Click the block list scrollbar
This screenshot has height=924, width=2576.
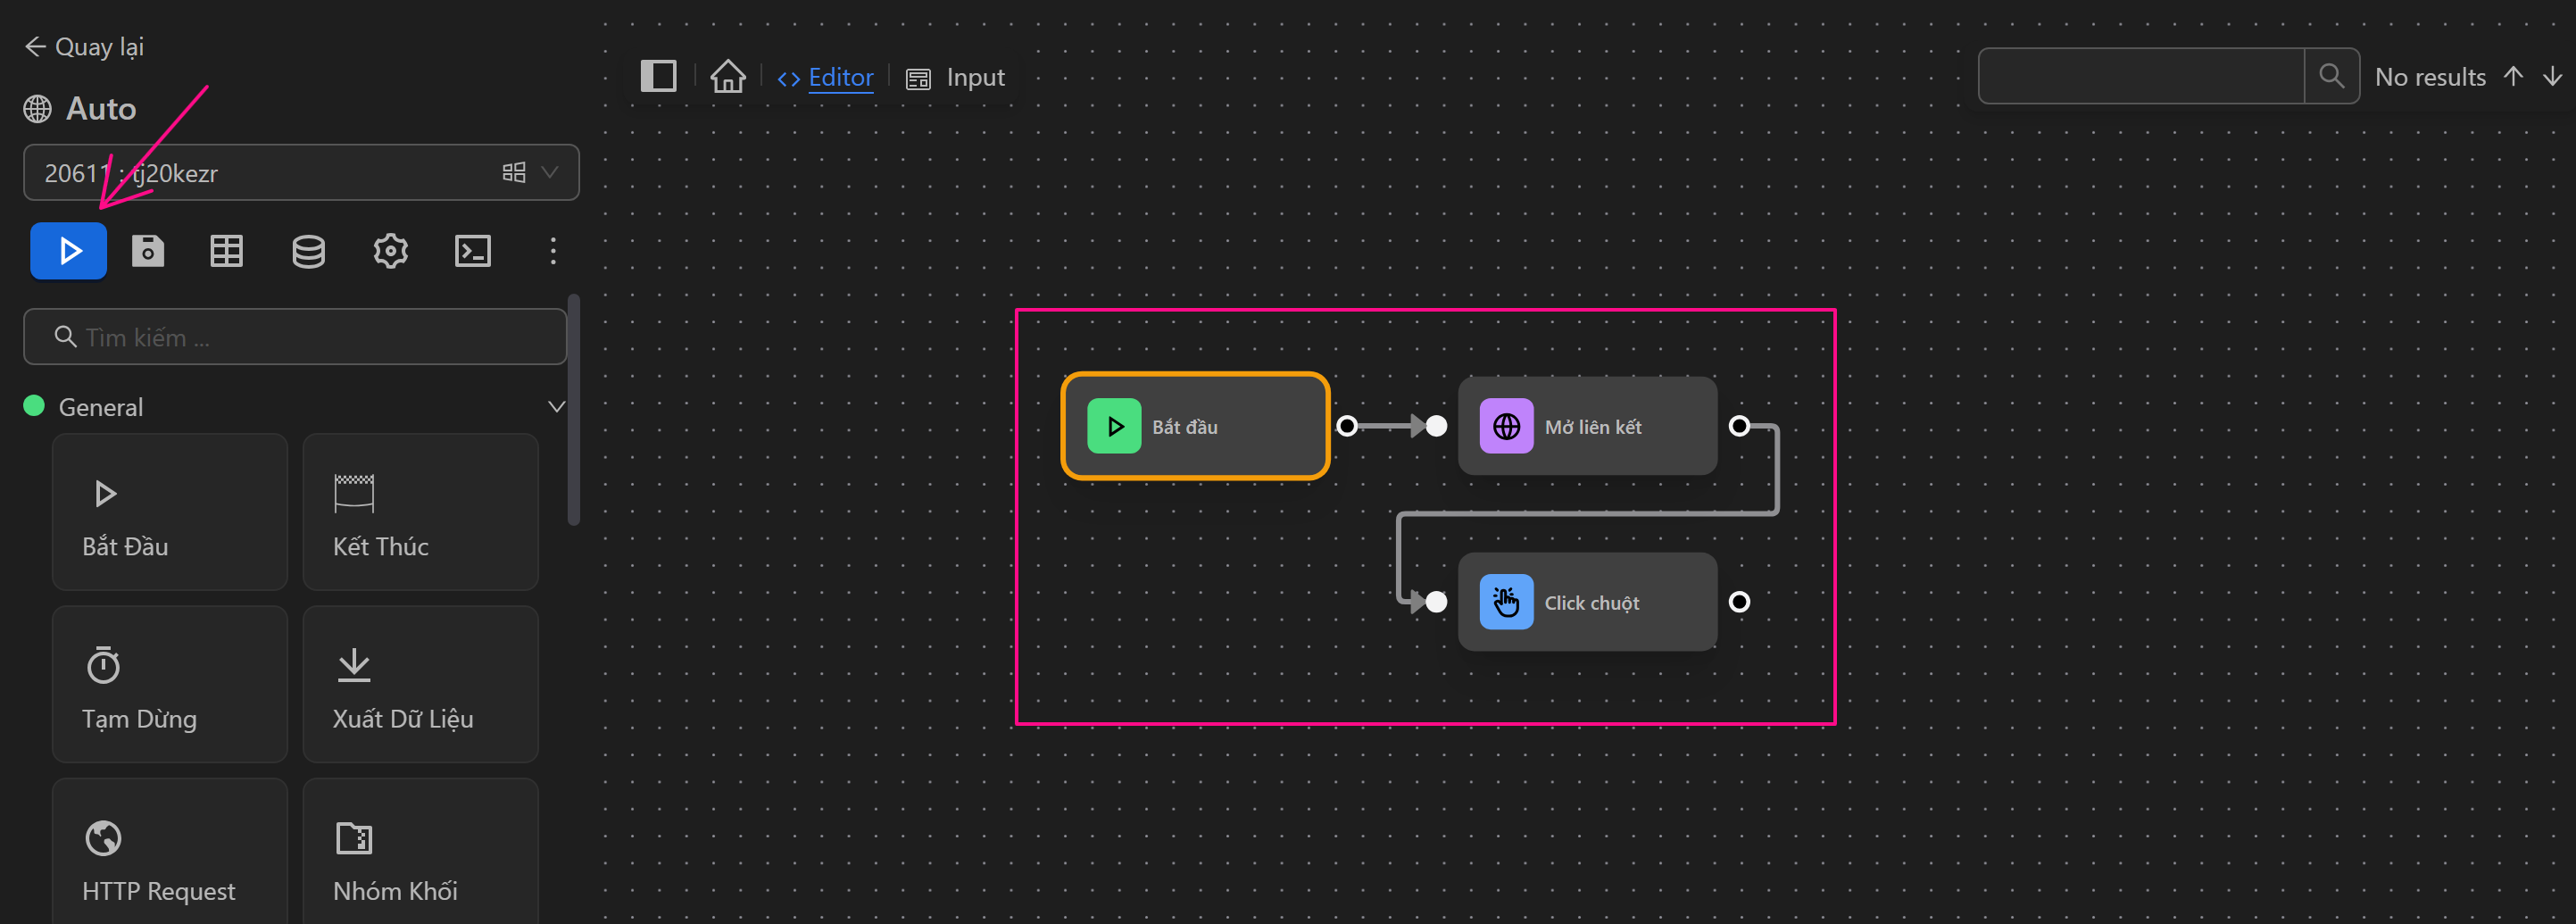pyautogui.click(x=573, y=410)
